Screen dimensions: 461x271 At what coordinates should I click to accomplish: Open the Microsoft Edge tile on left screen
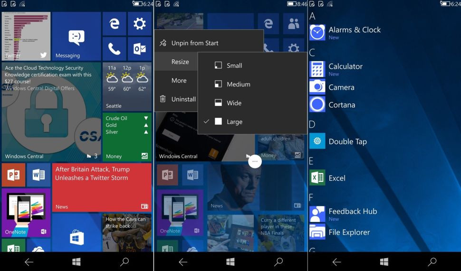pos(115,24)
